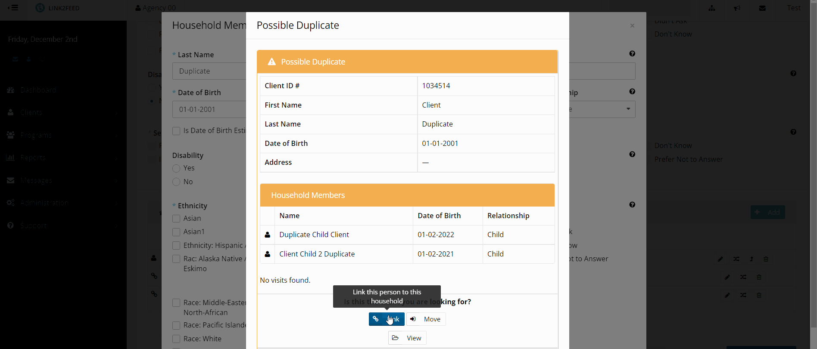Click the announcements megaphone icon
This screenshot has width=817, height=349.
click(x=737, y=8)
